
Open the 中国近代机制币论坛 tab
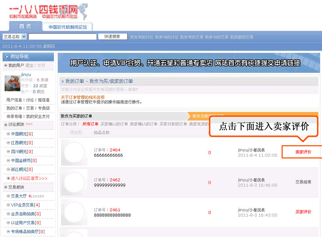68,27
